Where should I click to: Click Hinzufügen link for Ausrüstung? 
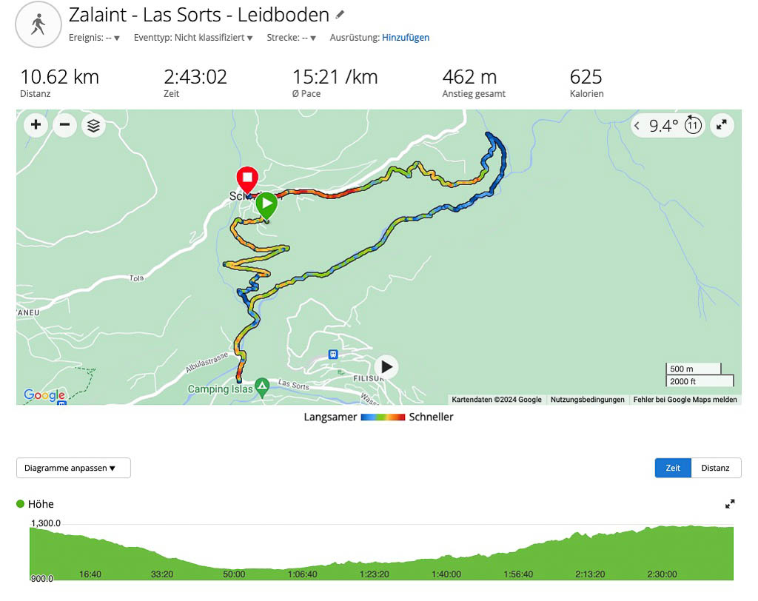406,38
